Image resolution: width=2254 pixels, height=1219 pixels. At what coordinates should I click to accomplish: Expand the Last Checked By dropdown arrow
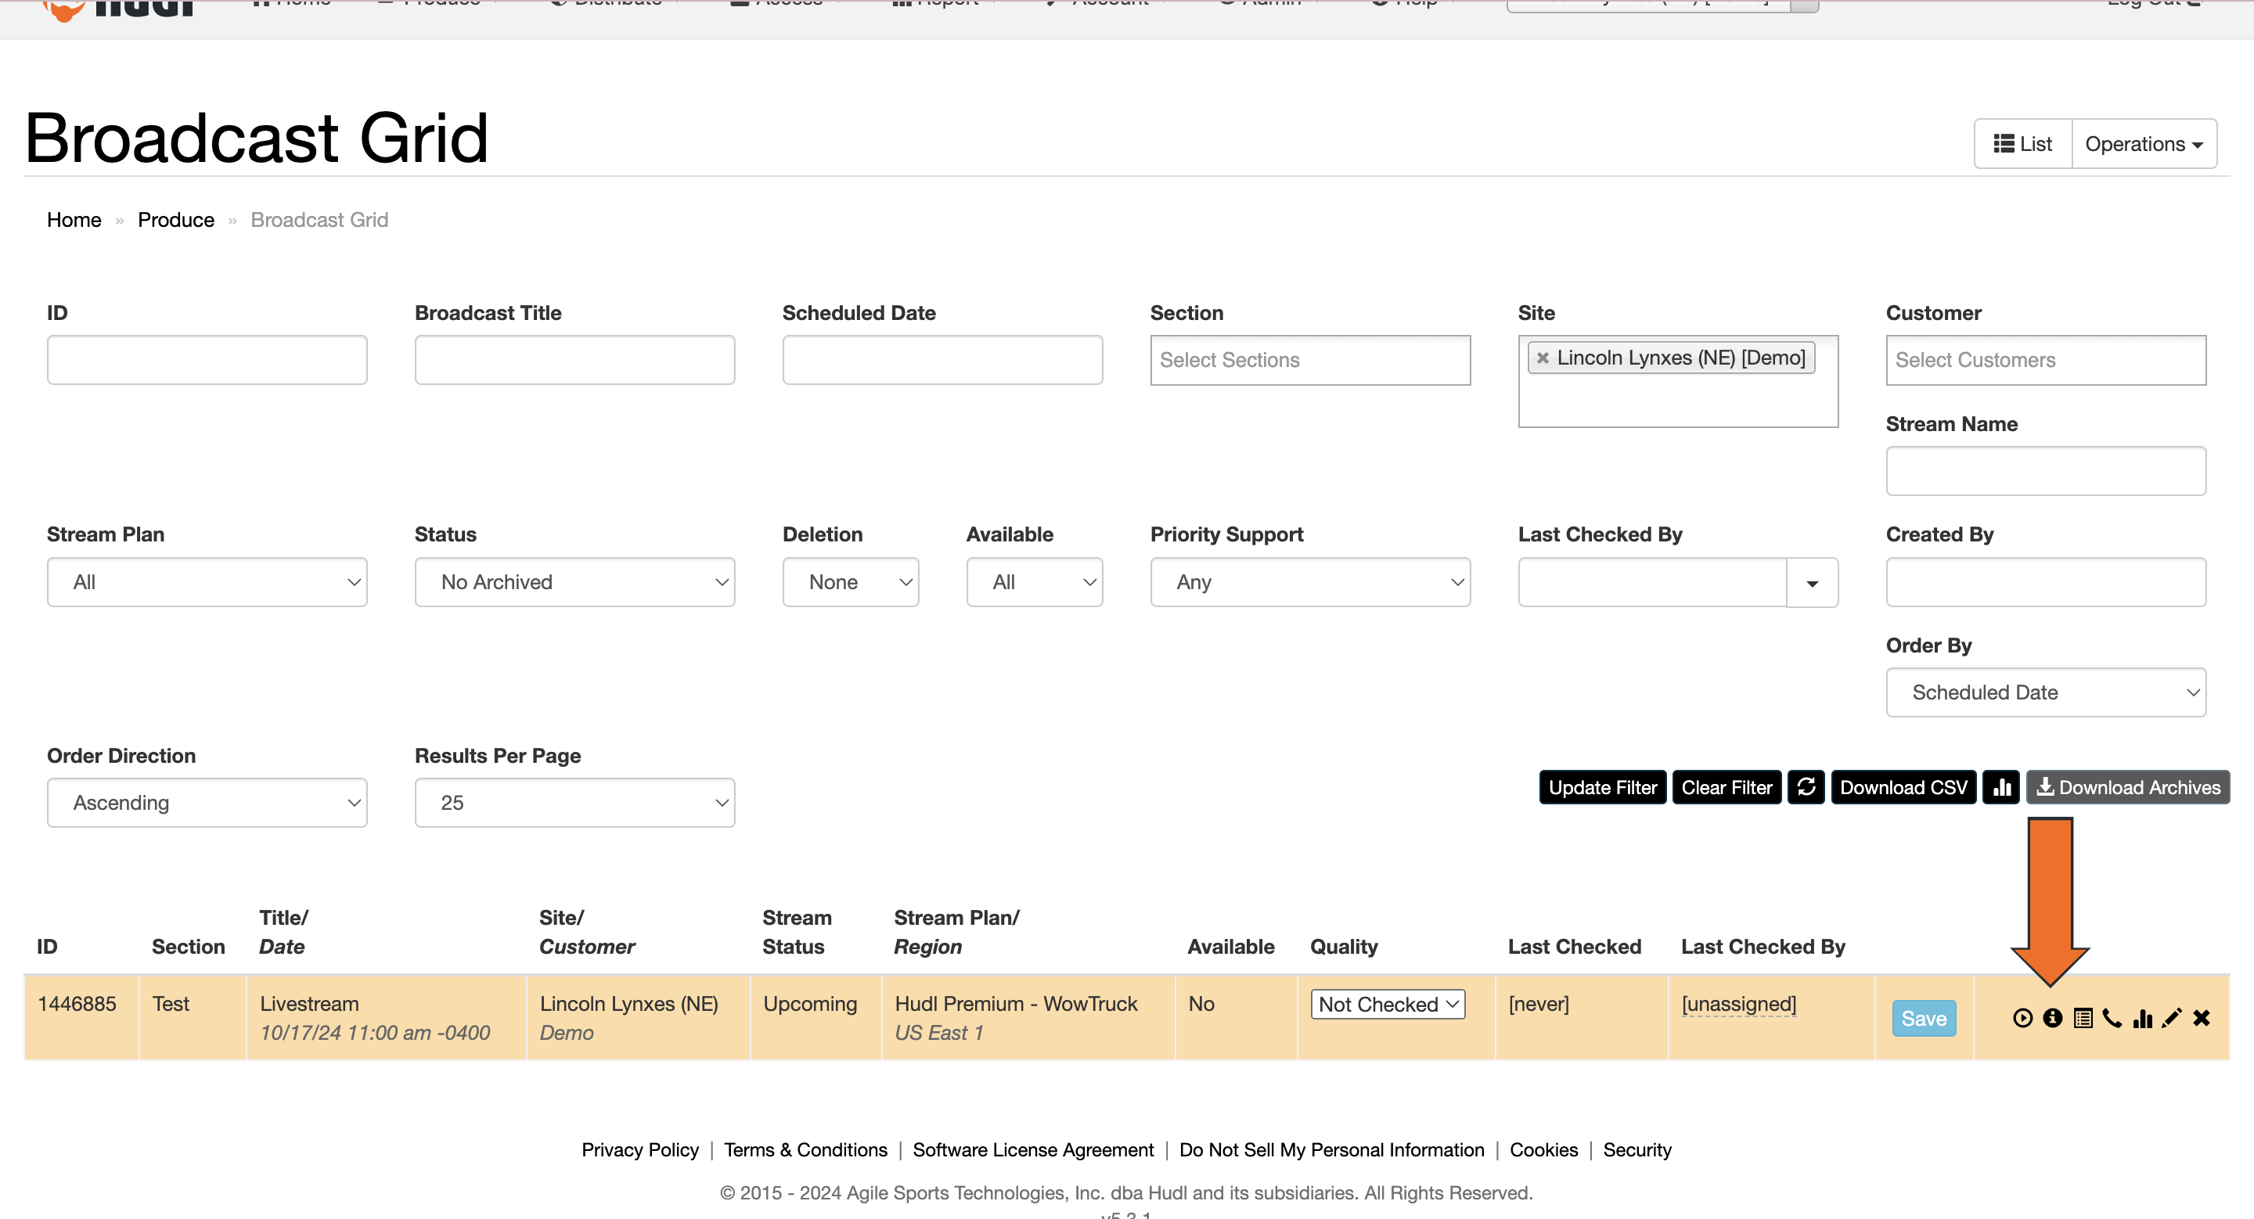tap(1812, 581)
